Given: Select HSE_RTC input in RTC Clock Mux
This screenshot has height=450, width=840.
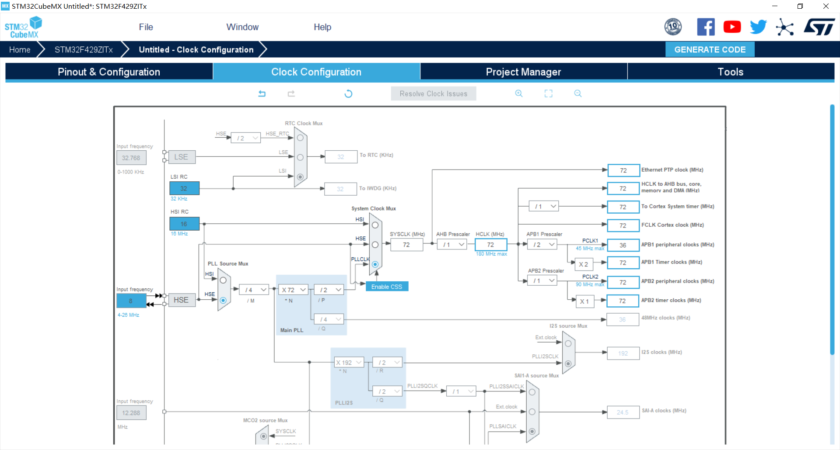Looking at the screenshot, I should (300, 138).
